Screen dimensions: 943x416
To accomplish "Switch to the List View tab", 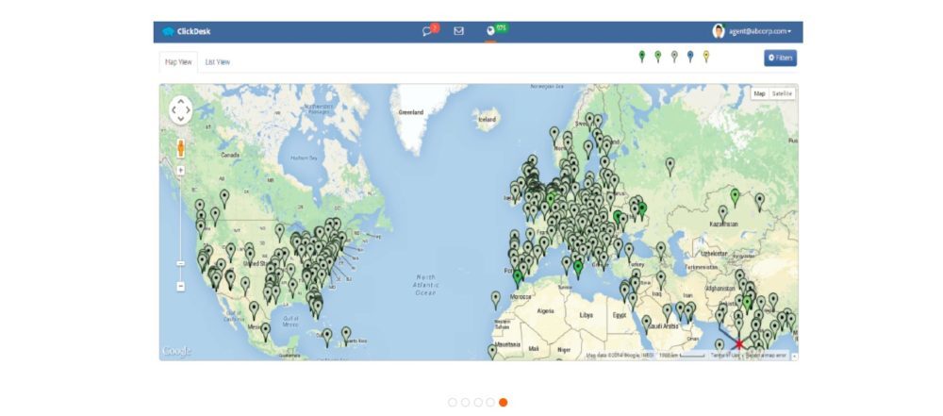I will click(218, 62).
